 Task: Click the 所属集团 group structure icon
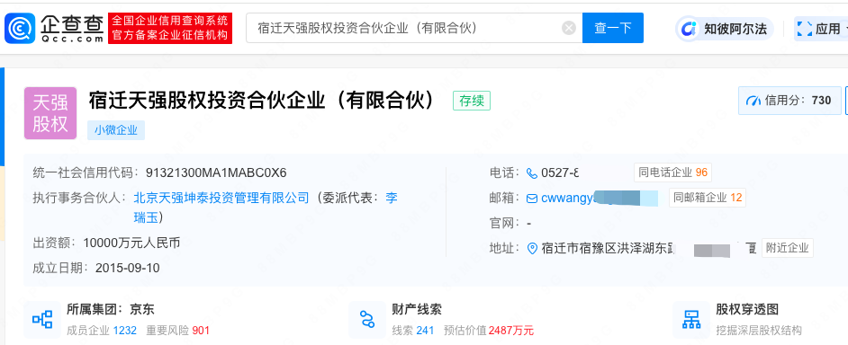[42, 320]
